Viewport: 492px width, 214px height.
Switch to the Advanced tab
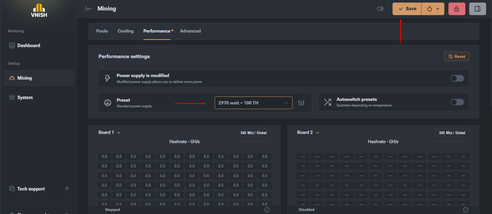[x=190, y=31]
